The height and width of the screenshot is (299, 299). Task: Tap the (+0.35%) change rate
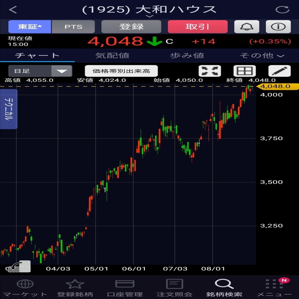(270, 41)
